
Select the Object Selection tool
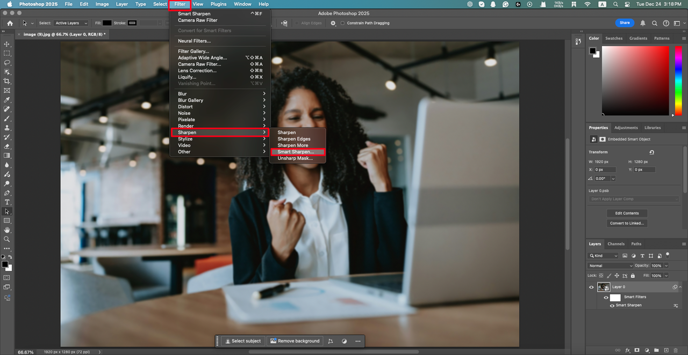click(7, 72)
